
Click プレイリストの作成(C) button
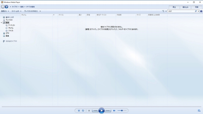[x=31, y=11]
